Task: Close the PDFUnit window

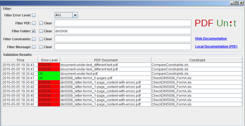Action: [241, 3]
